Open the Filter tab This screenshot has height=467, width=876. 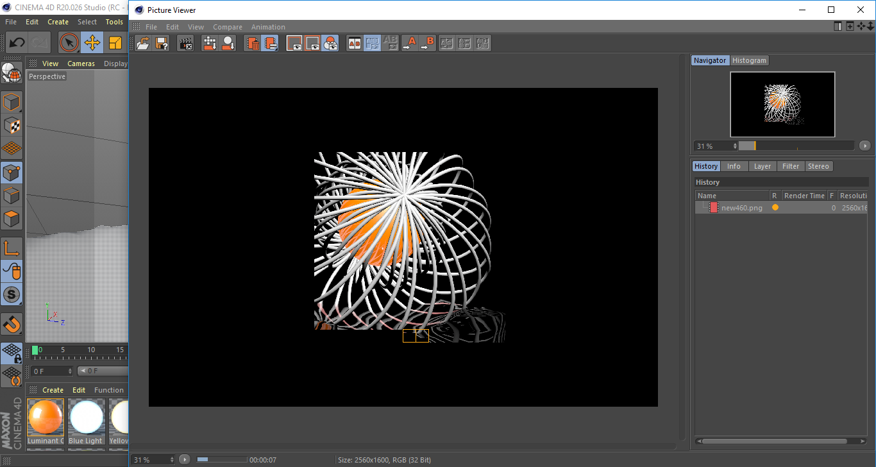(x=791, y=166)
